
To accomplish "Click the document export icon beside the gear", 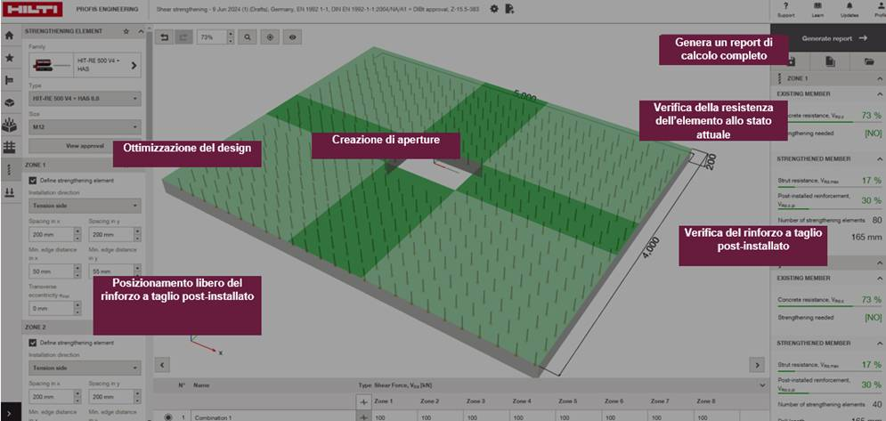I will [x=509, y=9].
